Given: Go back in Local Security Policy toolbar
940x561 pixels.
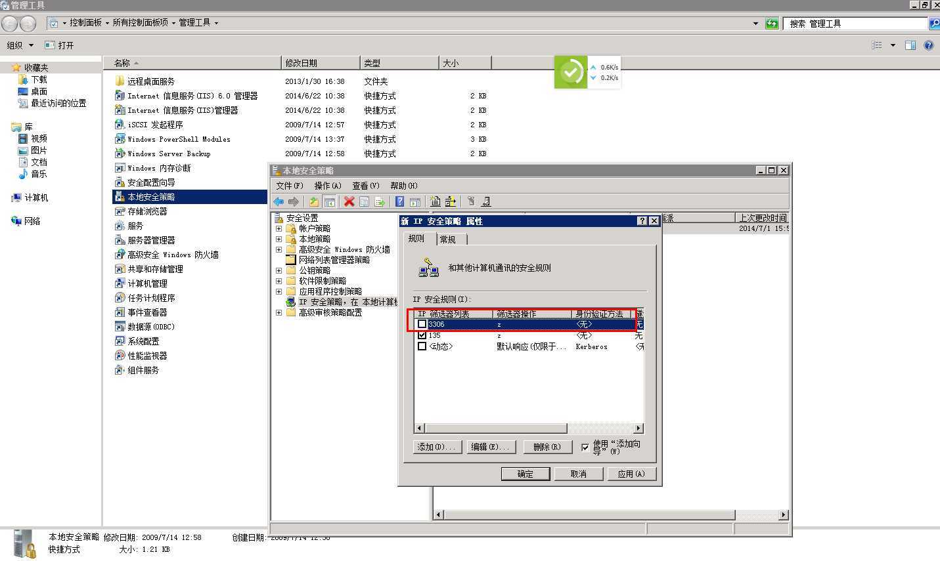Looking at the screenshot, I should 279,201.
